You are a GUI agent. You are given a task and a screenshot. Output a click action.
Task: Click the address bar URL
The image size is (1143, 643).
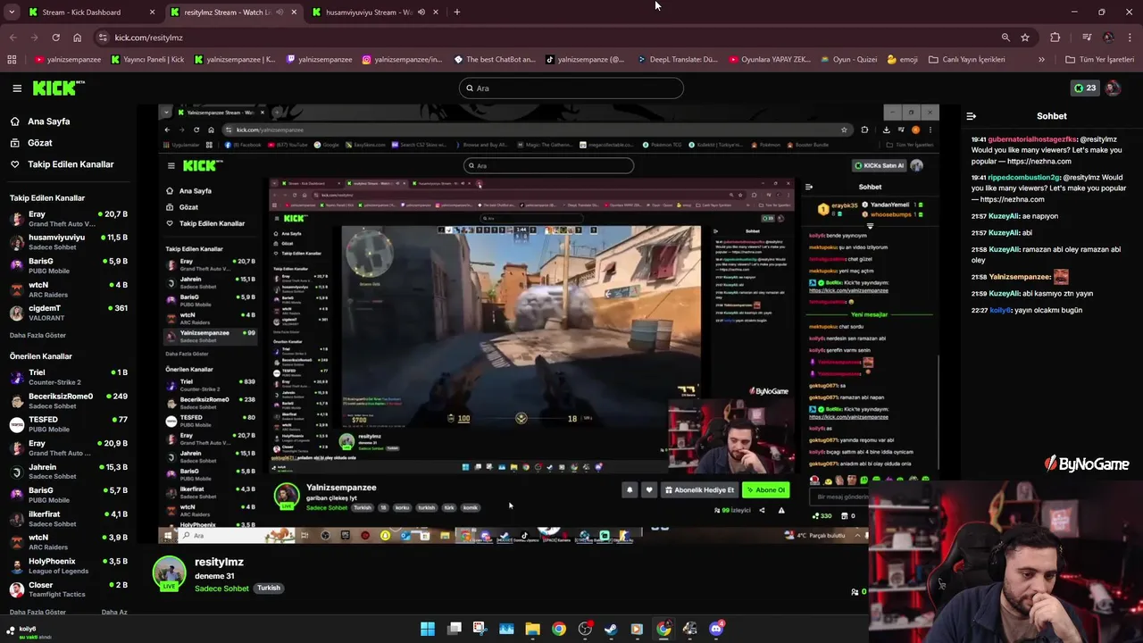(148, 38)
